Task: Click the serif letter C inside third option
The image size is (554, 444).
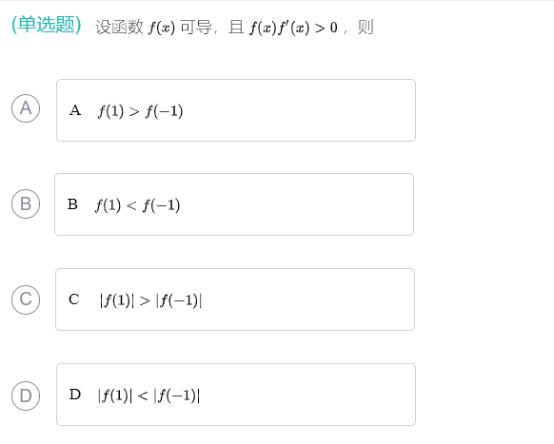Action: coord(74,299)
